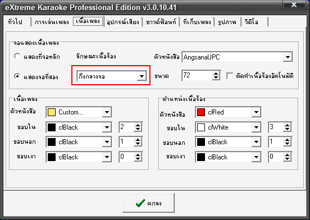Open lyric ขอบนอก clBlack color dropdown

(x=107, y=142)
